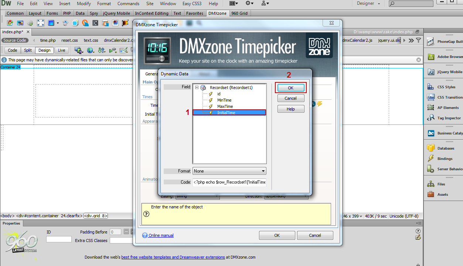Close the index.php document tab
This screenshot has width=463, height=266.
[x=28, y=32]
